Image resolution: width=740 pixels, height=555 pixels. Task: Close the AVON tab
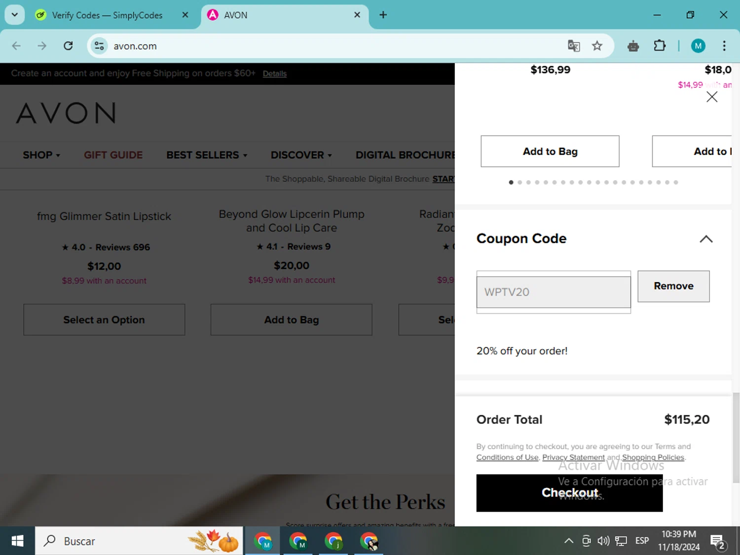click(357, 15)
